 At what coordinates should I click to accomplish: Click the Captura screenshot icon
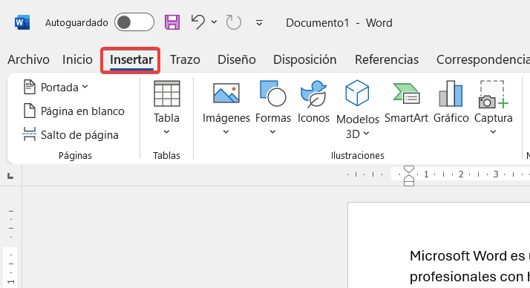[493, 94]
